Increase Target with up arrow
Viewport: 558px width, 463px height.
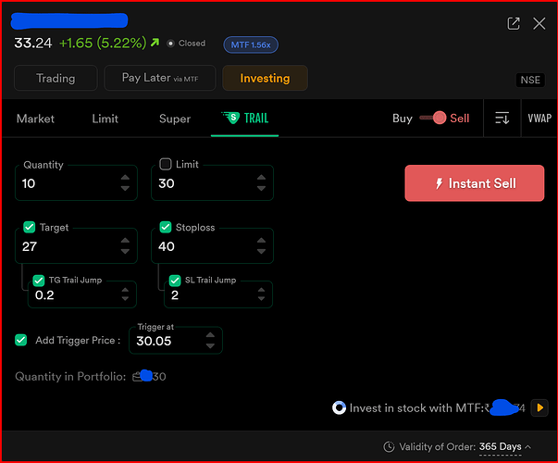(125, 241)
